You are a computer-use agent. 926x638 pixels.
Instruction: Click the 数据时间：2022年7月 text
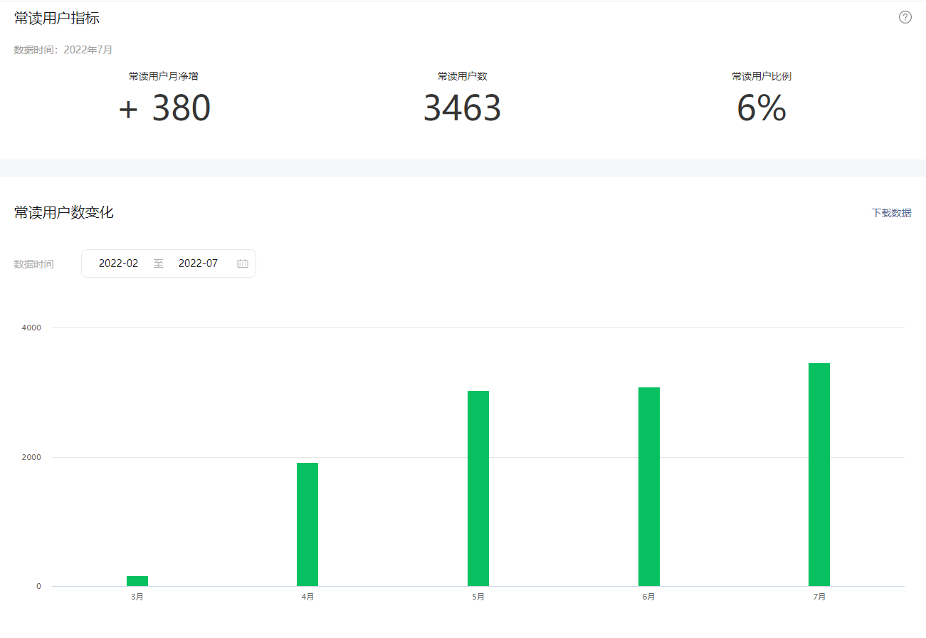pyautogui.click(x=63, y=50)
